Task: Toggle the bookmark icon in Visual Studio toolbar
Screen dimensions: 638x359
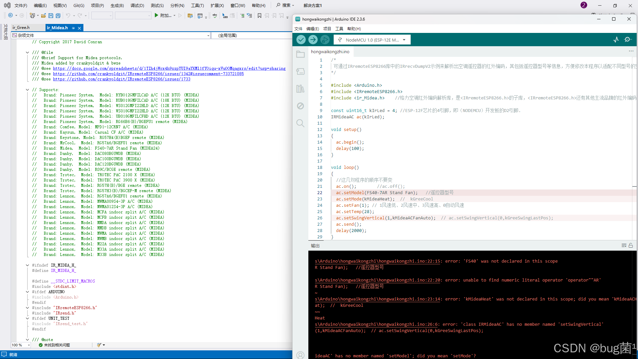Action: [x=260, y=16]
